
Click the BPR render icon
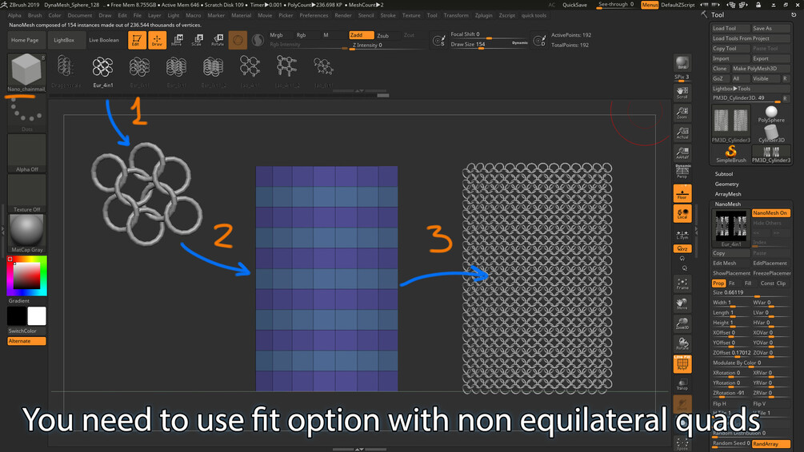[682, 63]
